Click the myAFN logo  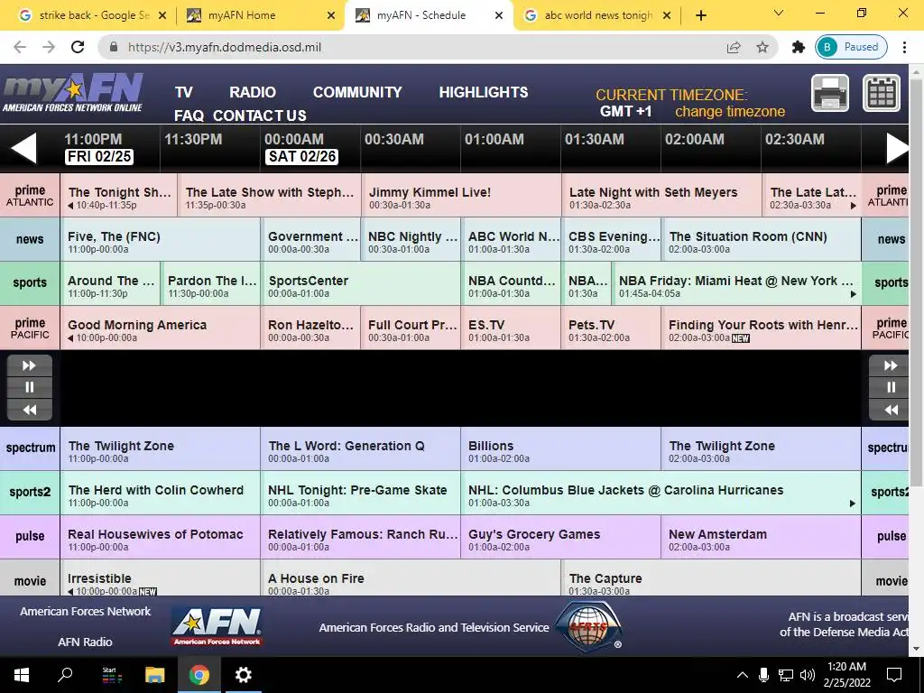73,93
